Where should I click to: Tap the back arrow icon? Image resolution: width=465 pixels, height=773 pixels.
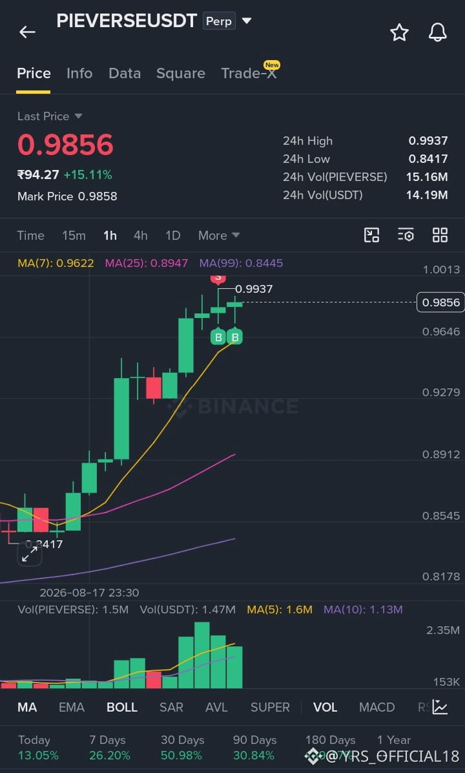click(x=27, y=32)
